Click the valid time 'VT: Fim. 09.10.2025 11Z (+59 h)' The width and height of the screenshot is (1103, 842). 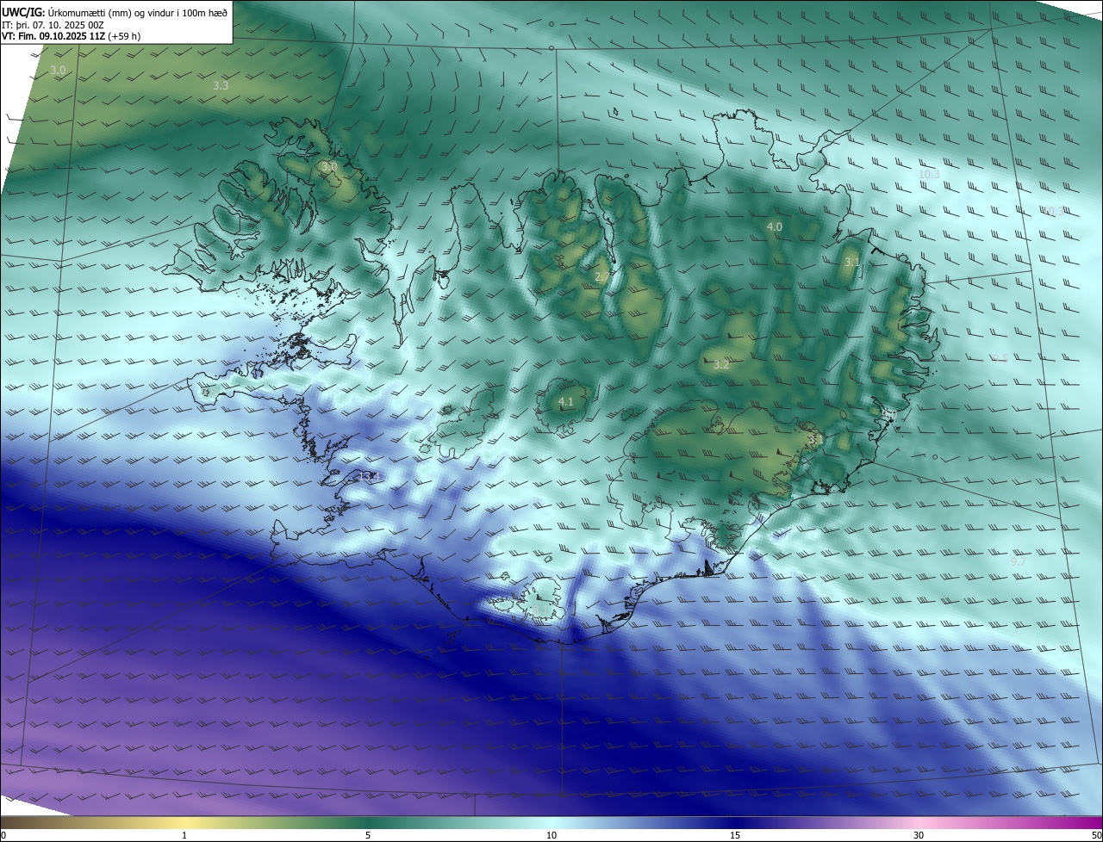click(72, 36)
